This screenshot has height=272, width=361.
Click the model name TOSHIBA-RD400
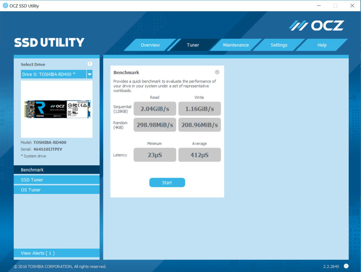point(50,143)
